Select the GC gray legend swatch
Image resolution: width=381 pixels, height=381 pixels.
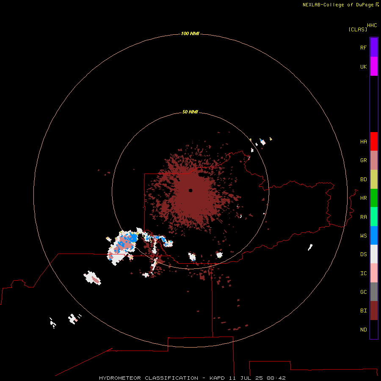pyautogui.click(x=374, y=292)
